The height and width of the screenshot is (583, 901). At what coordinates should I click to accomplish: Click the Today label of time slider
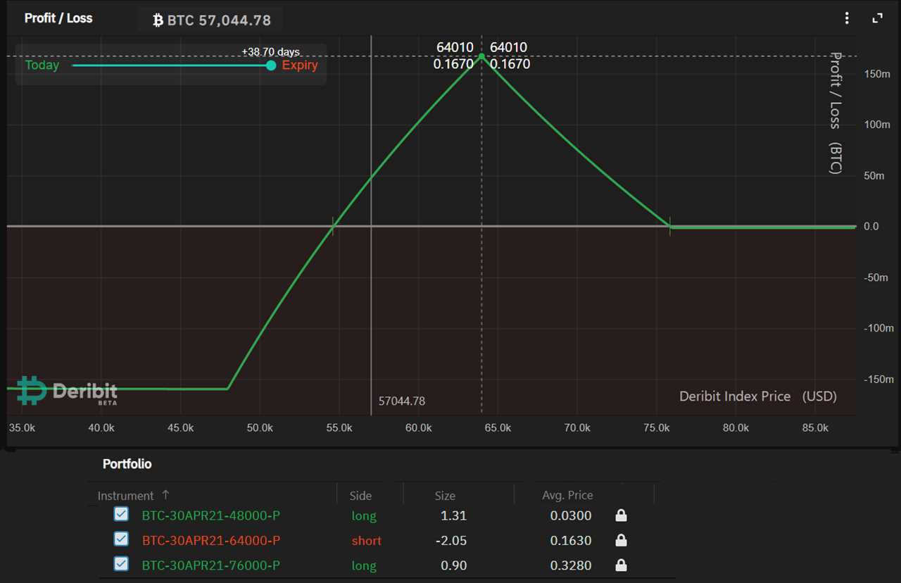pyautogui.click(x=42, y=65)
